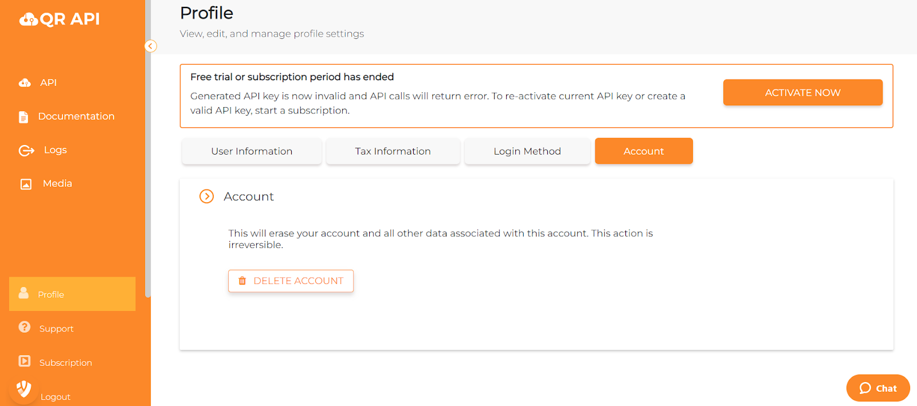The image size is (917, 406).
Task: Expand the Account section circle arrow
Action: [206, 196]
